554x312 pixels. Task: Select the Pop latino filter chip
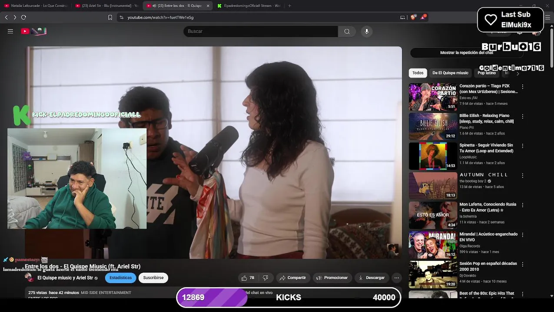(x=487, y=73)
